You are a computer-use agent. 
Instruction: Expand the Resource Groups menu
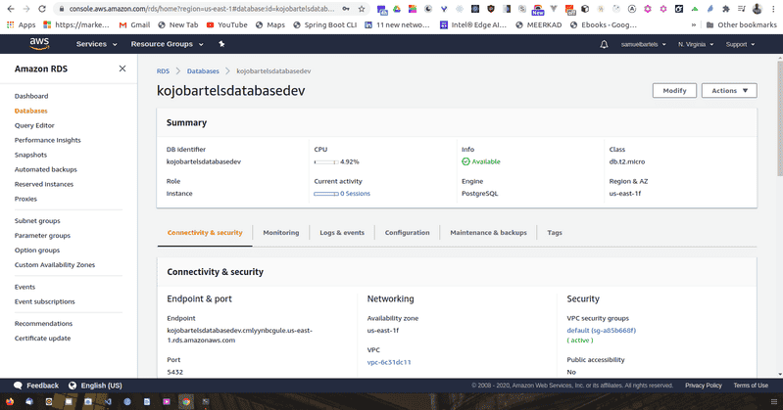pos(167,44)
